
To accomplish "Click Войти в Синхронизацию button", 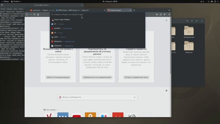I will [58, 77].
